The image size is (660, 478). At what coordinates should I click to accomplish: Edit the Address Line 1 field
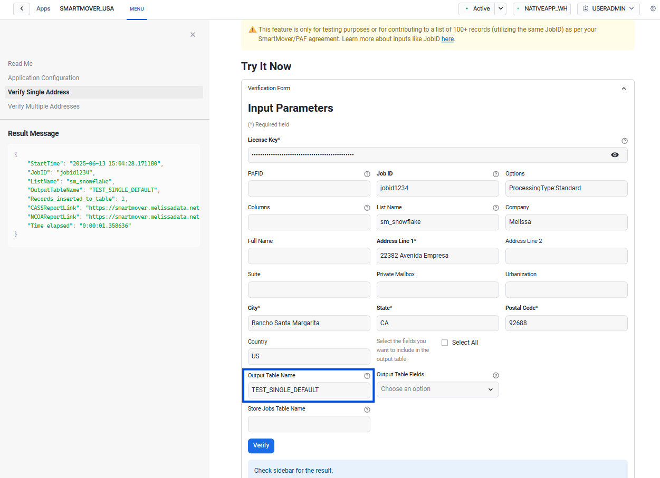[x=438, y=256]
